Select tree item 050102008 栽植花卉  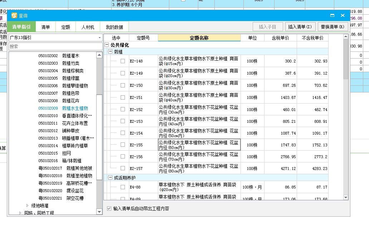(59, 101)
